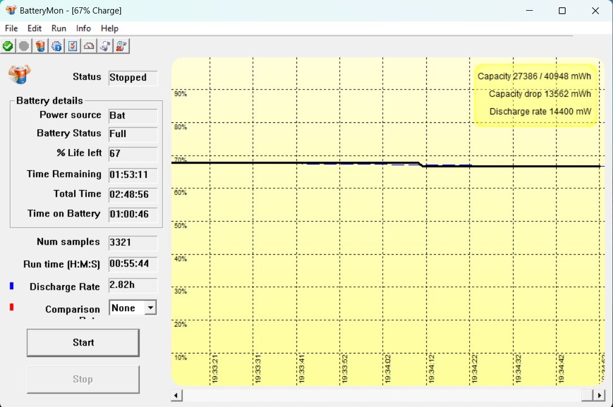Image resolution: width=613 pixels, height=407 pixels.
Task: Open the Help menu
Action: tap(110, 29)
